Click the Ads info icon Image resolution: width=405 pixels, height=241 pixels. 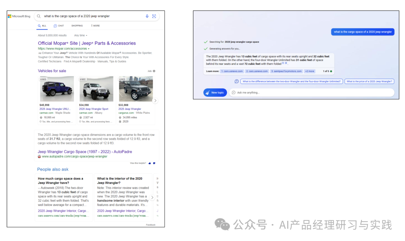[154, 71]
